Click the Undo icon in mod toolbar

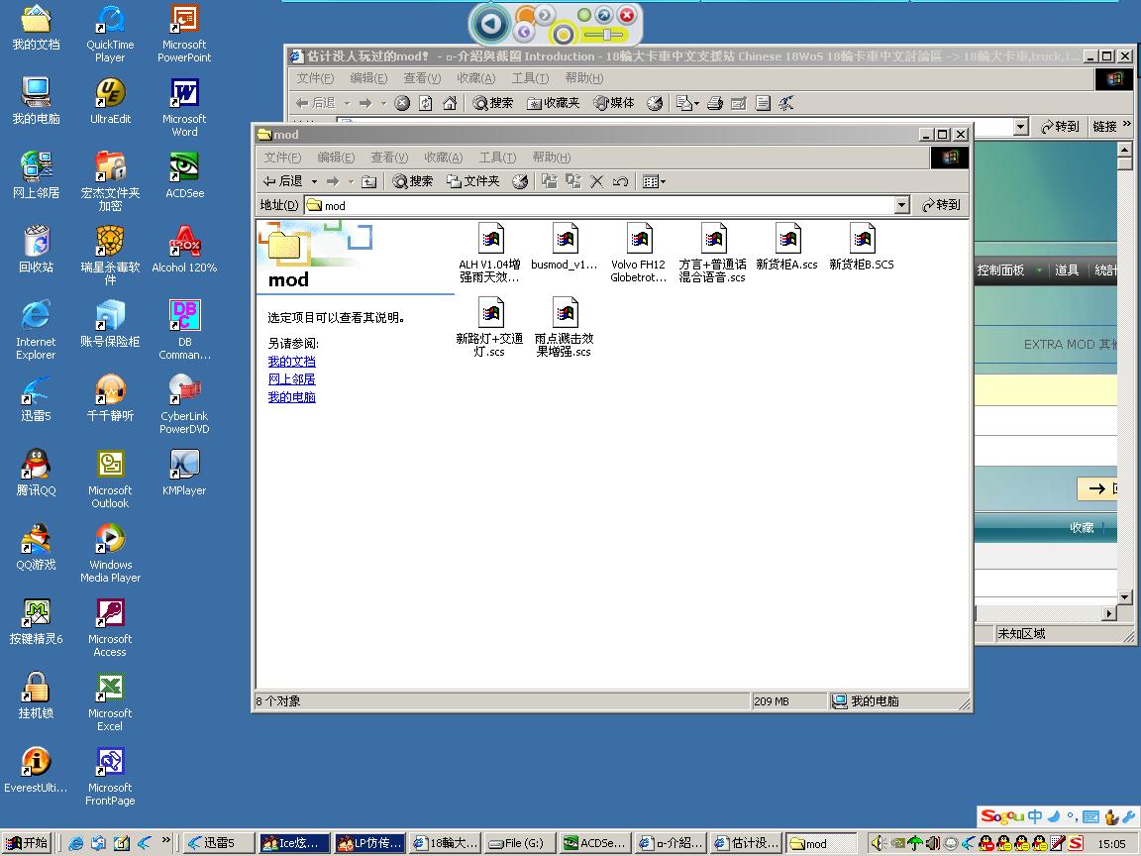(x=621, y=181)
